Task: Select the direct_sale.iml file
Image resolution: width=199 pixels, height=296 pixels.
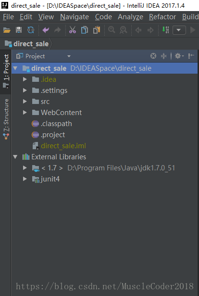Action: click(x=63, y=146)
